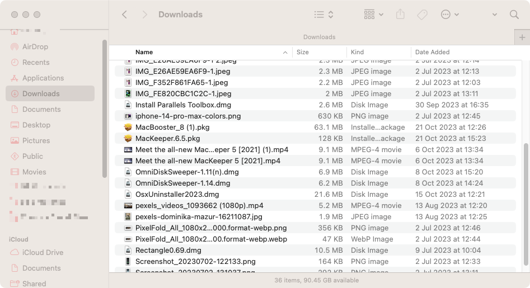Click the Movies filmstrip sidebar icon
This screenshot has width=530, height=288.
click(x=15, y=172)
